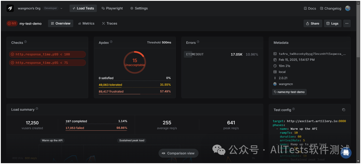Click the 17,053 failed row
The width and height of the screenshot is (361, 164).
(x=96, y=128)
